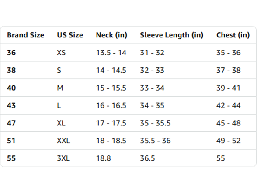Click the Chest (in) column header
This screenshot has height=192, width=257.
(233, 35)
